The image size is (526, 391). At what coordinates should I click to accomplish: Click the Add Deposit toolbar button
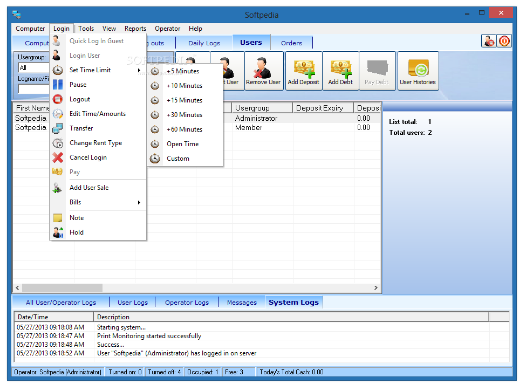[304, 71]
